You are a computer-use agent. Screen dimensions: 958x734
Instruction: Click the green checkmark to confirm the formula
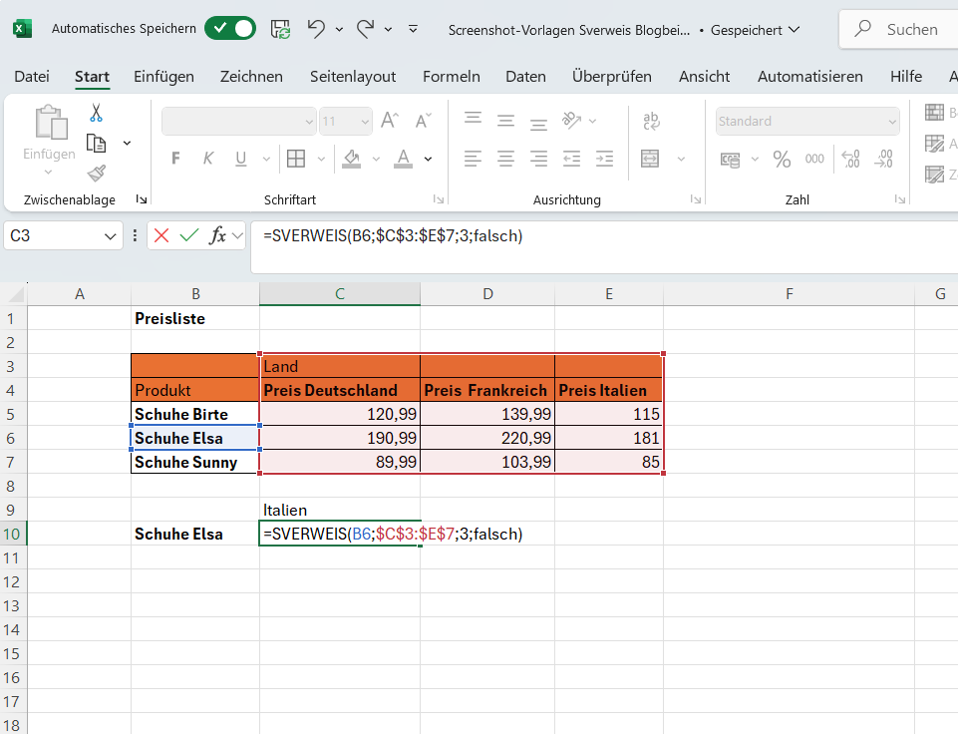pyautogui.click(x=189, y=236)
